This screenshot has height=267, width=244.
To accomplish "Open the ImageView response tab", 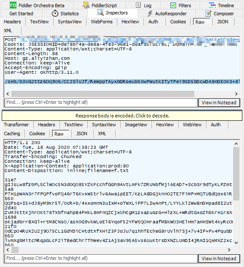I will tap(136, 125).
